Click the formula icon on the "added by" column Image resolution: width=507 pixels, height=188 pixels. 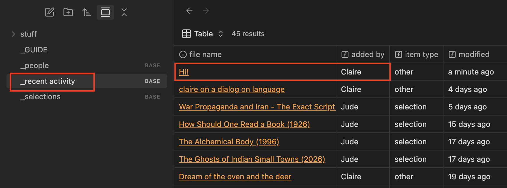[345, 54]
